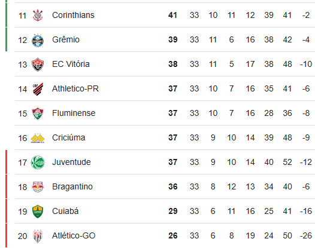315x248 pixels.
Task: Click the red relegation bar beside Bragantino
Action: [x=6, y=186]
